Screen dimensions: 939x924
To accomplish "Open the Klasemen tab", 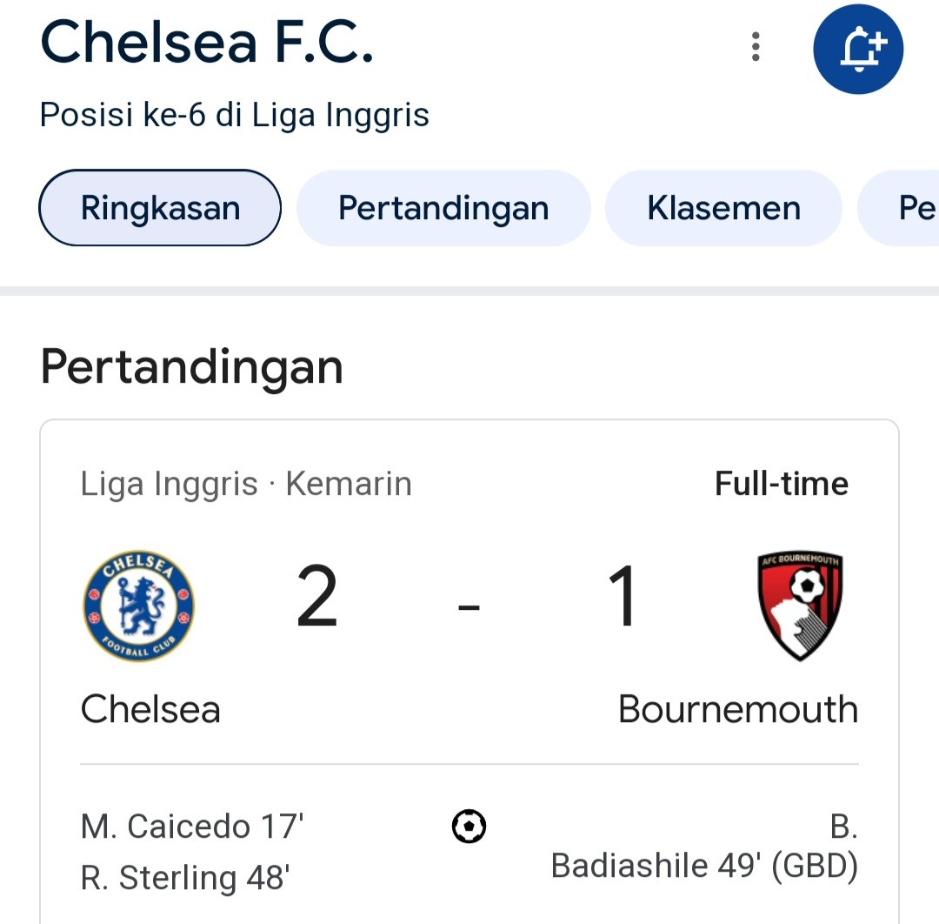I will pos(724,208).
